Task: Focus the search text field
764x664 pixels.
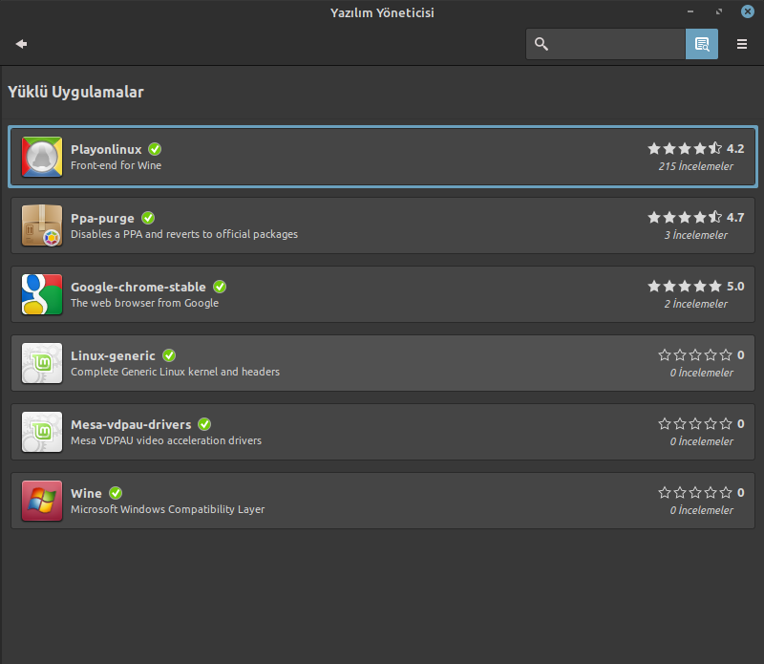Action: (605, 44)
